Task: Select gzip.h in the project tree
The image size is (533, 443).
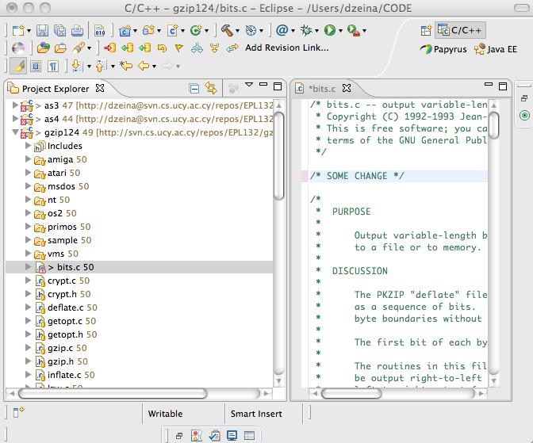Action: pyautogui.click(x=62, y=361)
